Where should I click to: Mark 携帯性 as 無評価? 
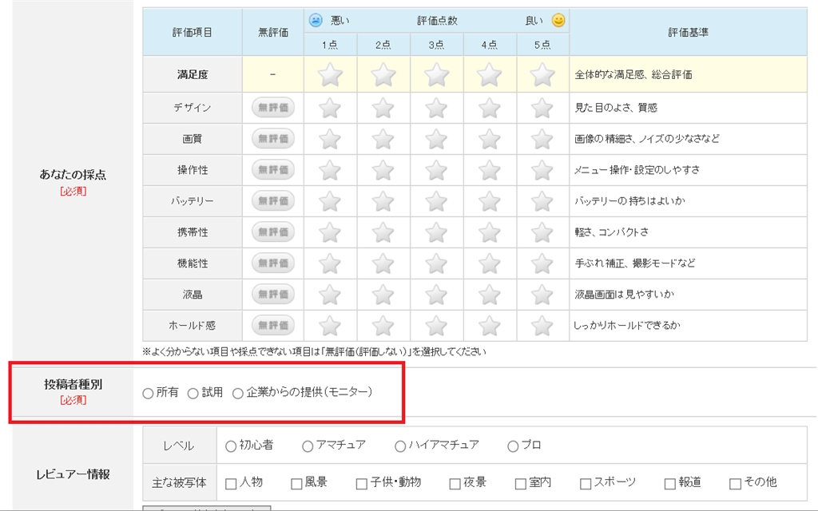tap(273, 232)
